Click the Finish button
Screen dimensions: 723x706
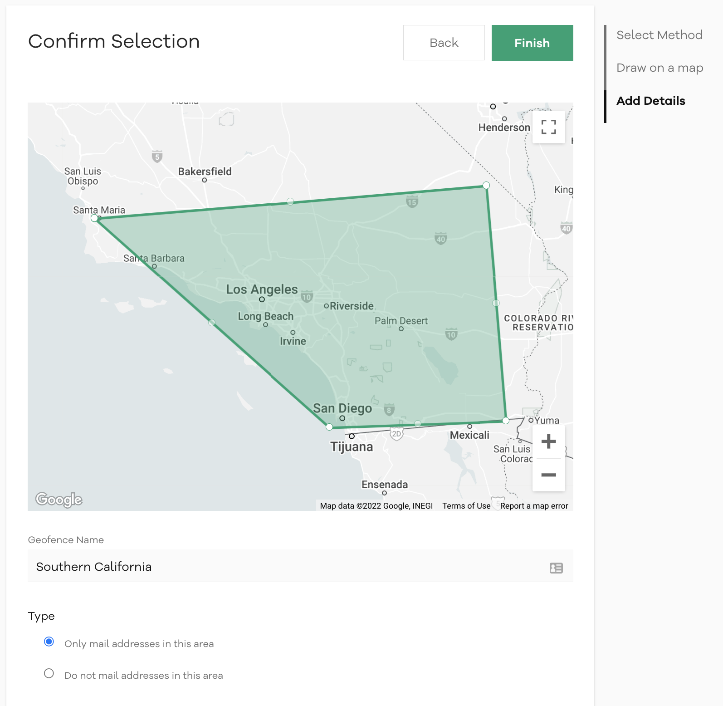(532, 43)
